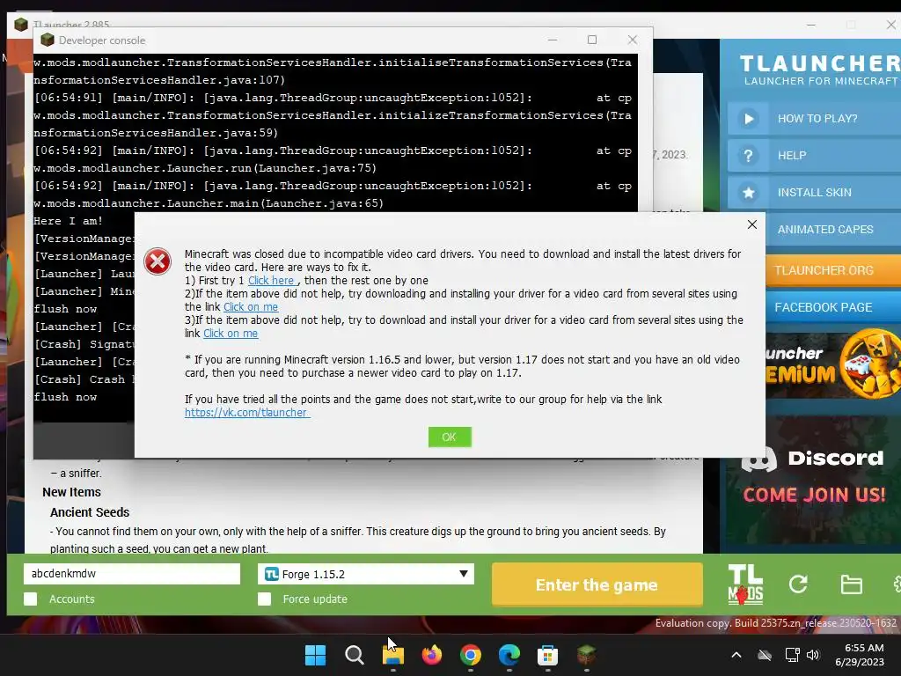Open the game folder icon
The width and height of the screenshot is (901, 676).
[x=851, y=584]
